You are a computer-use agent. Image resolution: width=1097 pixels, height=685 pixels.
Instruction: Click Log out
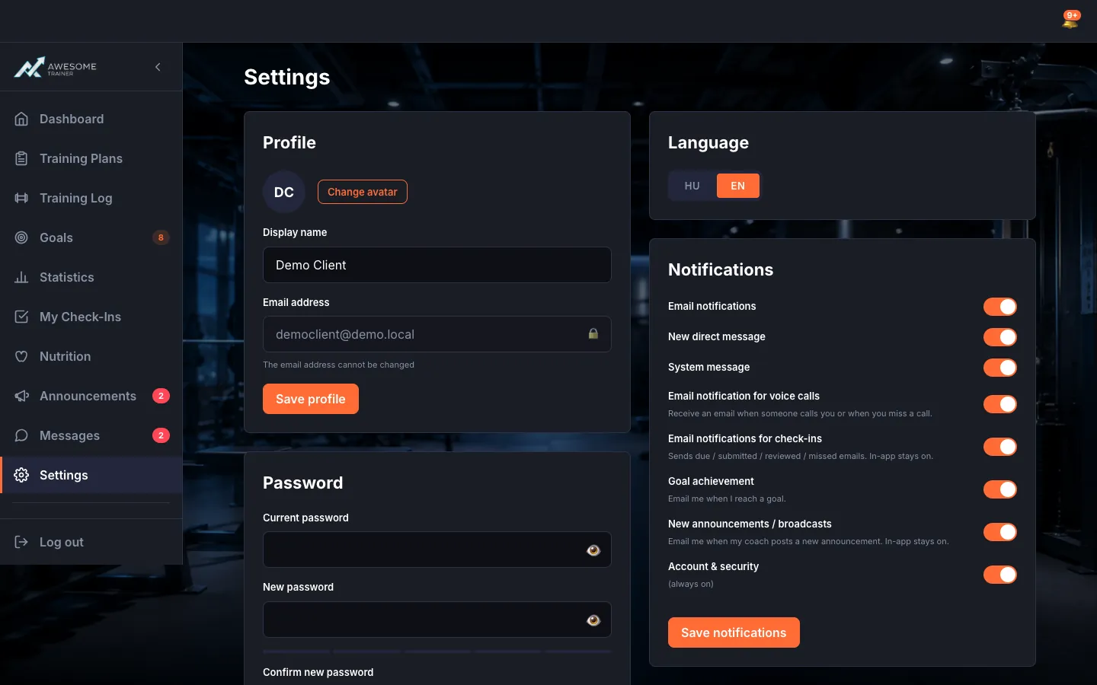(91, 542)
